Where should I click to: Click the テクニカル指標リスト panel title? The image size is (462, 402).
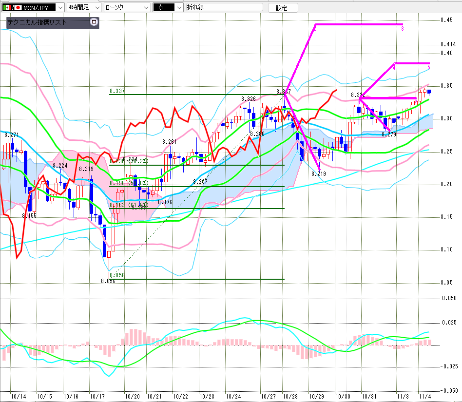pos(37,22)
